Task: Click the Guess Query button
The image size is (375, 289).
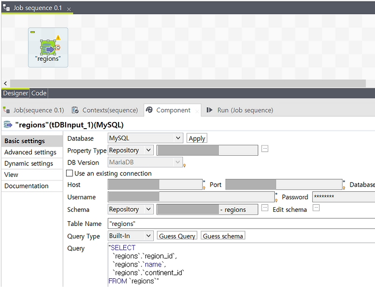Action: pos(177,236)
